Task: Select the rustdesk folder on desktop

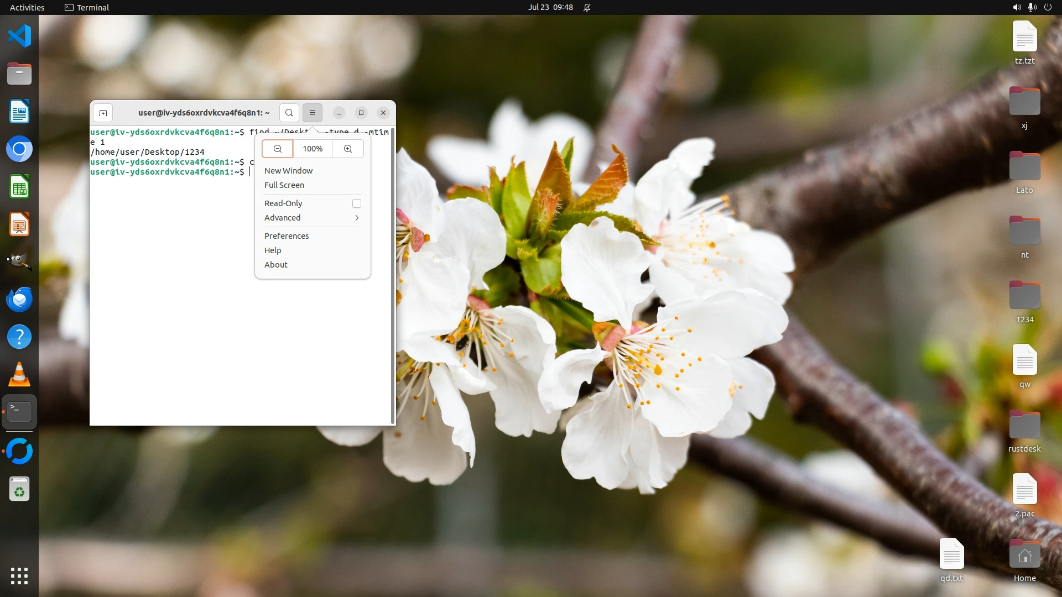Action: point(1024,426)
